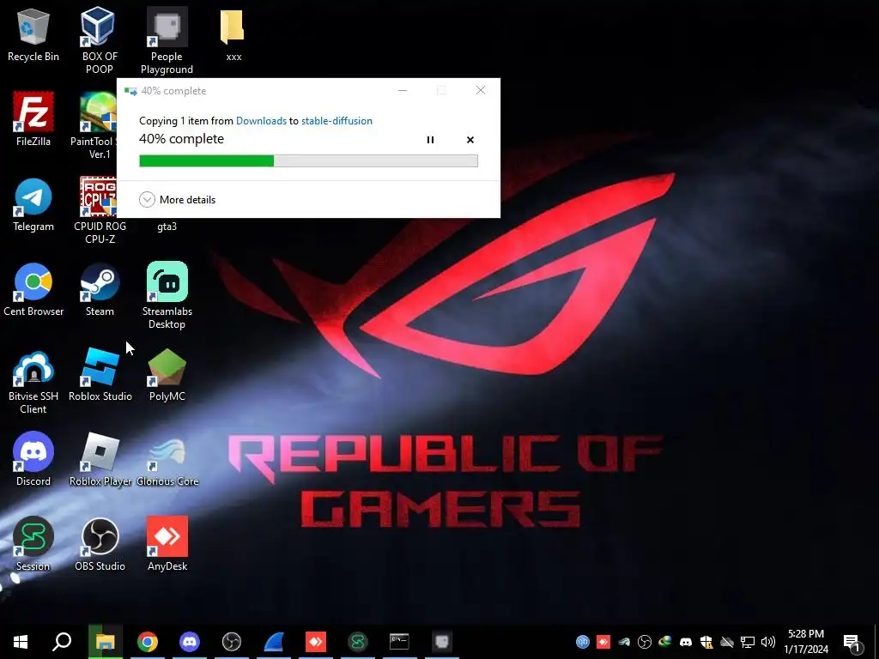
Task: Select the People Playground desktop shortcut
Action: coord(167,40)
